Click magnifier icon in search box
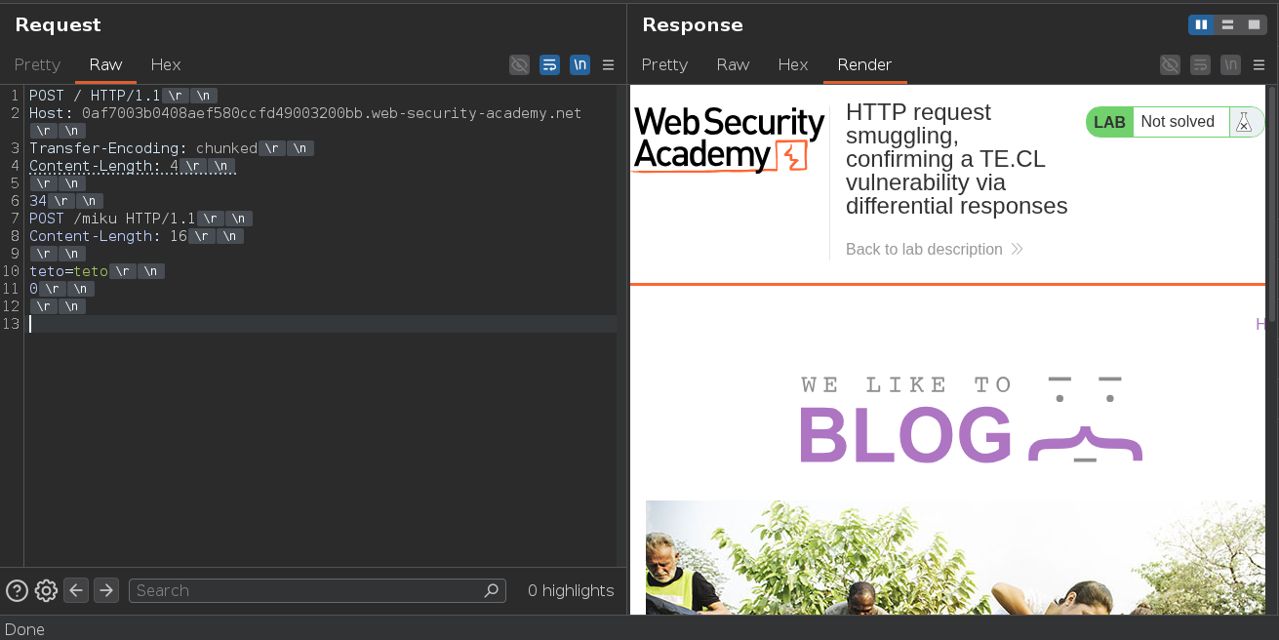Screen dimensions: 1279x640 pos(492,590)
